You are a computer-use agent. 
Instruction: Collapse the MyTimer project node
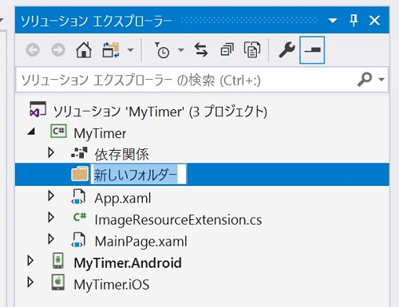tap(31, 131)
